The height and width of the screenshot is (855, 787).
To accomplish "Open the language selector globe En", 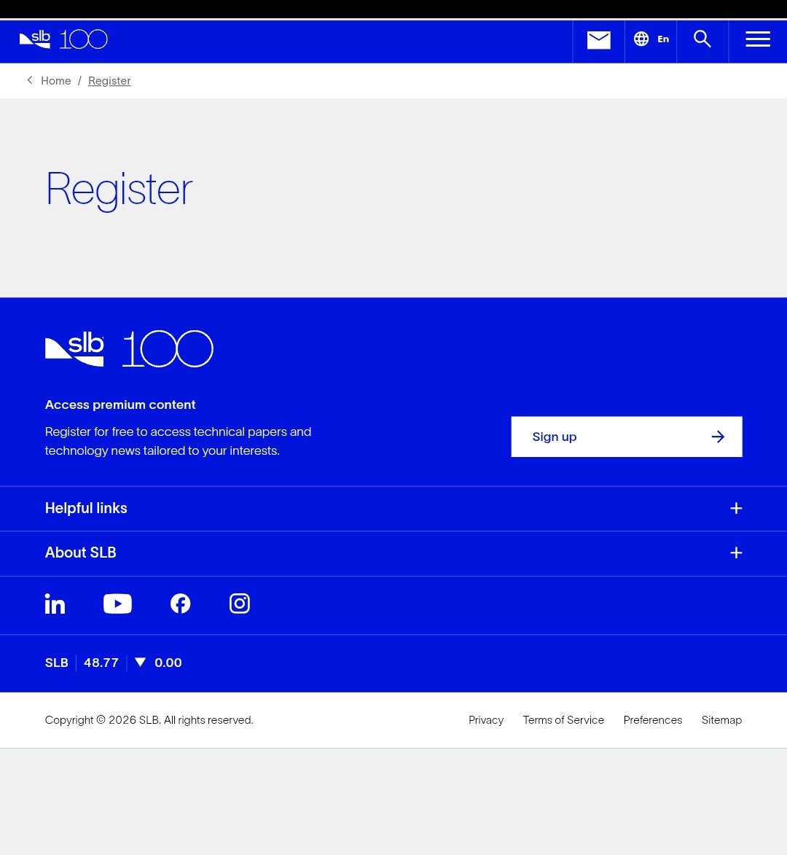I will 651,39.
